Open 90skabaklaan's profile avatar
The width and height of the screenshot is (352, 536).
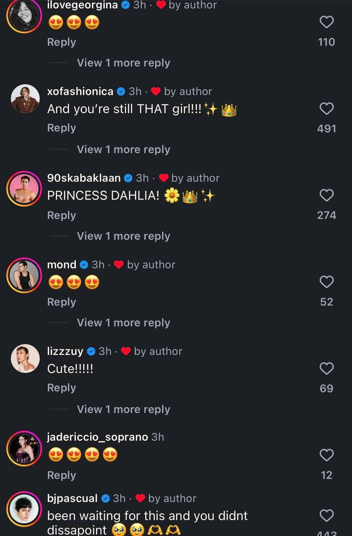click(24, 188)
